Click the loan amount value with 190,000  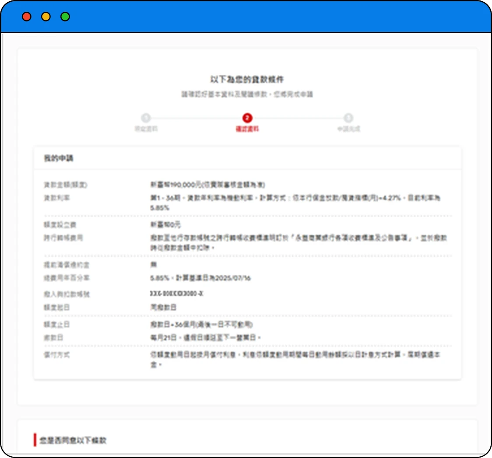[208, 184]
